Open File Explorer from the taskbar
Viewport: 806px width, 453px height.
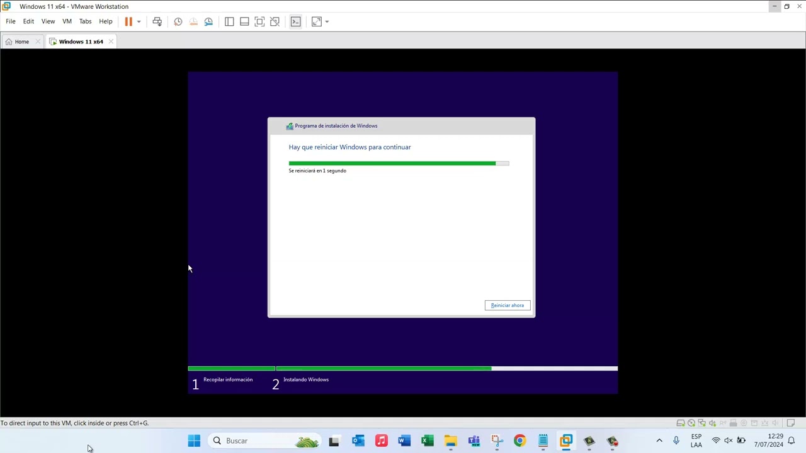pyautogui.click(x=451, y=441)
